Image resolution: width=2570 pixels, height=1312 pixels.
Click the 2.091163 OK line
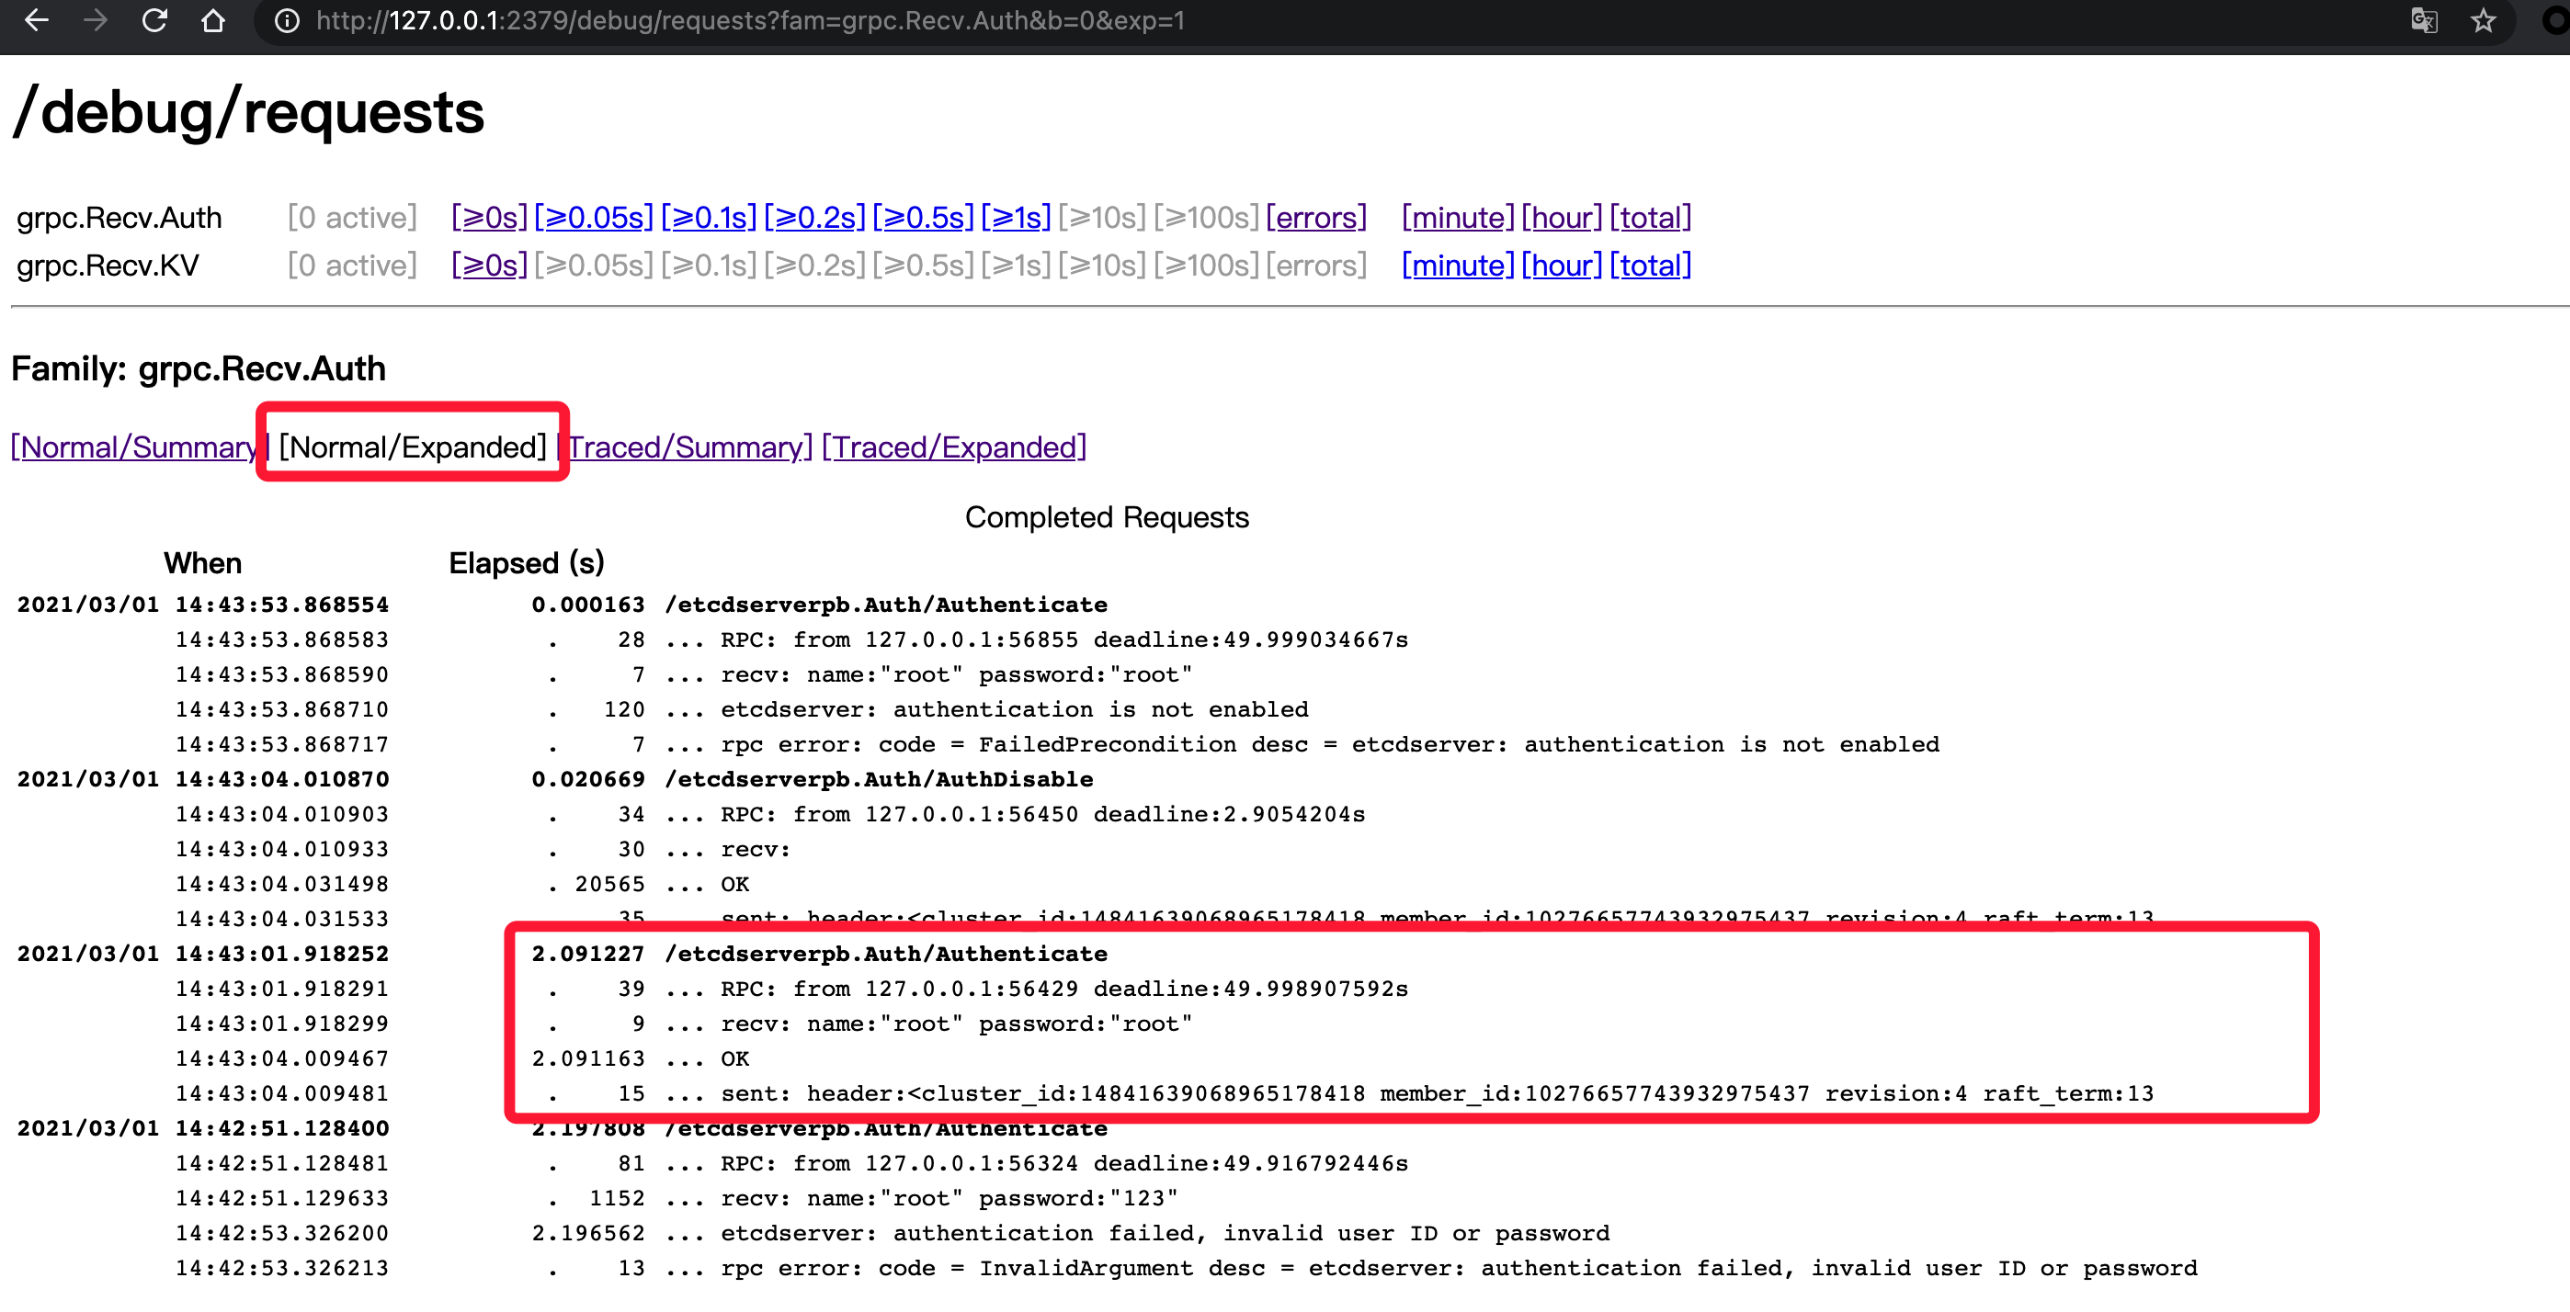tap(640, 1058)
